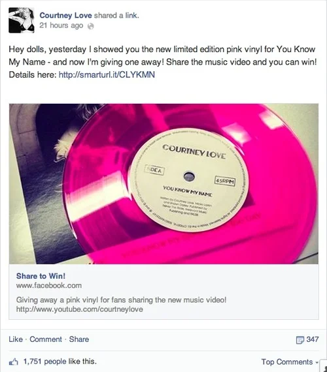Open the youtube.com/courtneylove link description

tap(80, 309)
